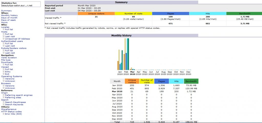Open Full list under Robots/Spiders visitors
Screen dimensions: 262x123
9,50
